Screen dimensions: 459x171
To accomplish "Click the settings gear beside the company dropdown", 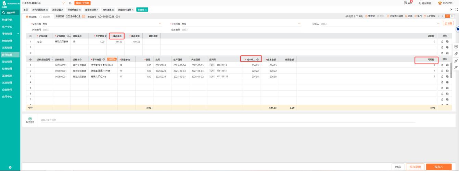I will [70, 3].
